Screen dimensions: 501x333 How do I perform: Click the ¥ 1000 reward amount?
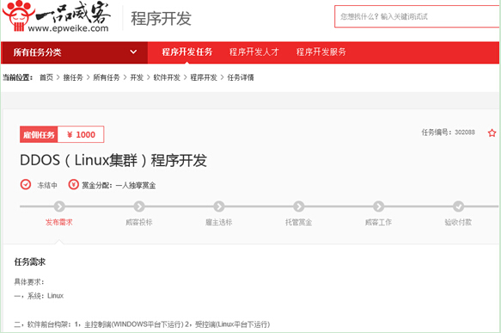(x=81, y=134)
